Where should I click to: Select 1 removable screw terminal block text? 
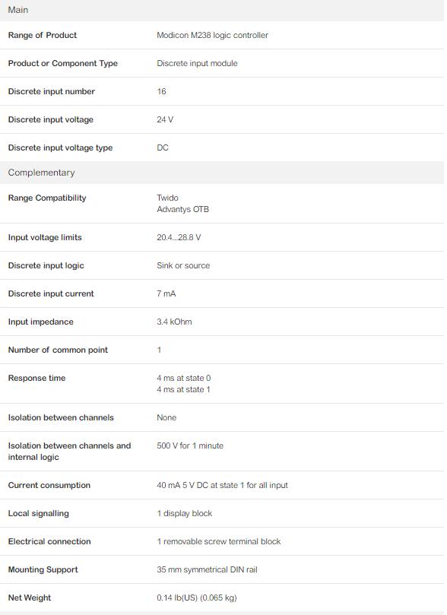click(219, 542)
